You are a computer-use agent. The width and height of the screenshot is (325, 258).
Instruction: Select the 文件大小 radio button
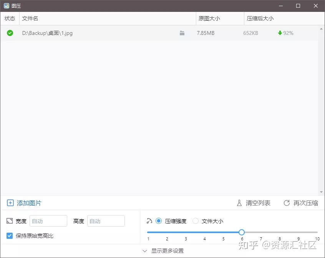196,221
